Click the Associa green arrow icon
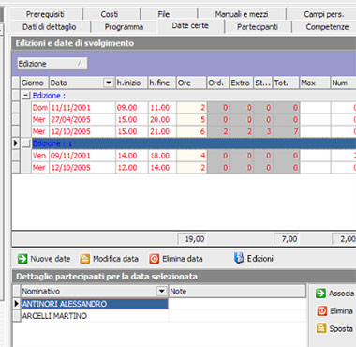The height and width of the screenshot is (347, 356). tap(320, 294)
